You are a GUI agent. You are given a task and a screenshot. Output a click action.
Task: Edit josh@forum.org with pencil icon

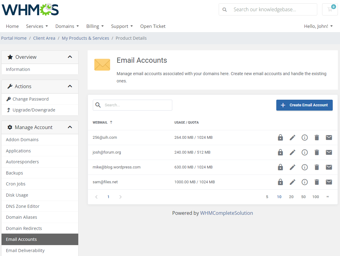(292, 152)
